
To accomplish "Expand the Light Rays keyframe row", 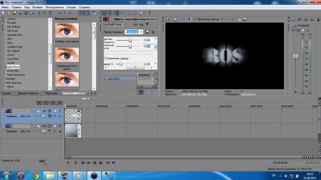I will coord(105,79).
